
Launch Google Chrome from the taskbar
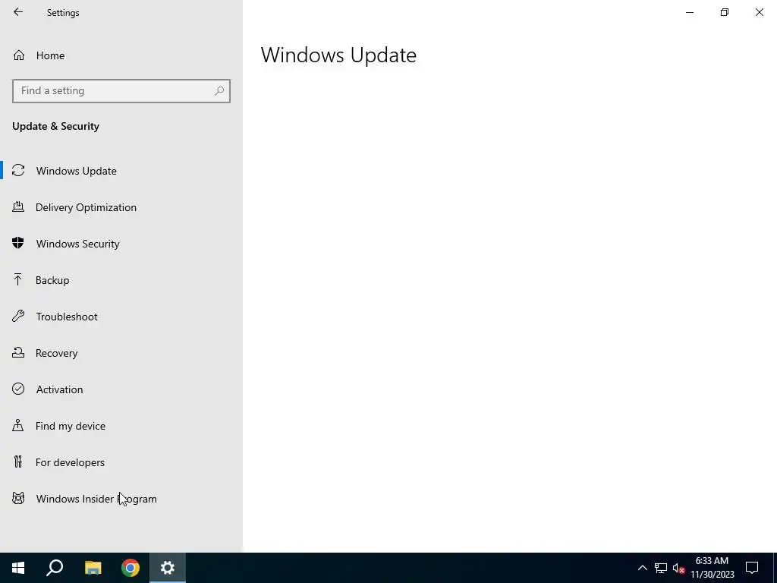[131, 568]
